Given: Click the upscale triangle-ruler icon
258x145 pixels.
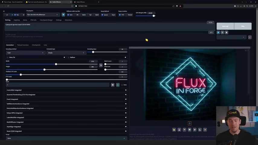Looking at the screenshot, I should click(200, 130).
